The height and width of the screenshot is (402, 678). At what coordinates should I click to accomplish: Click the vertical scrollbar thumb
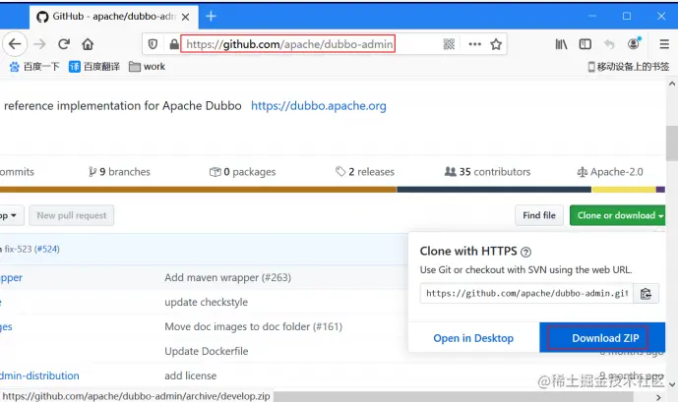671,143
